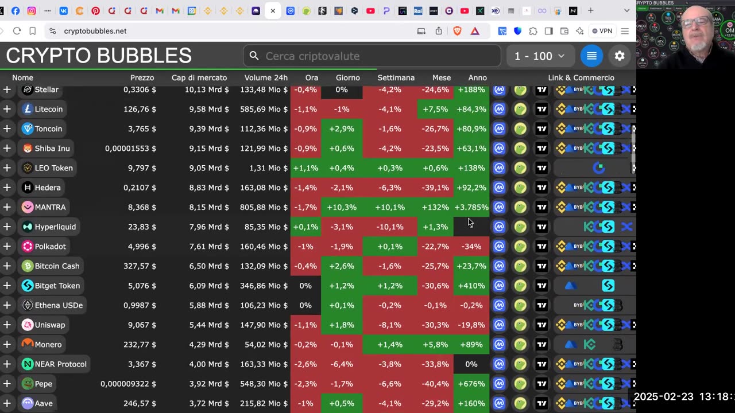Click MANTRA yearly change +3.785% cell
This screenshot has height=413, width=735.
(x=471, y=207)
